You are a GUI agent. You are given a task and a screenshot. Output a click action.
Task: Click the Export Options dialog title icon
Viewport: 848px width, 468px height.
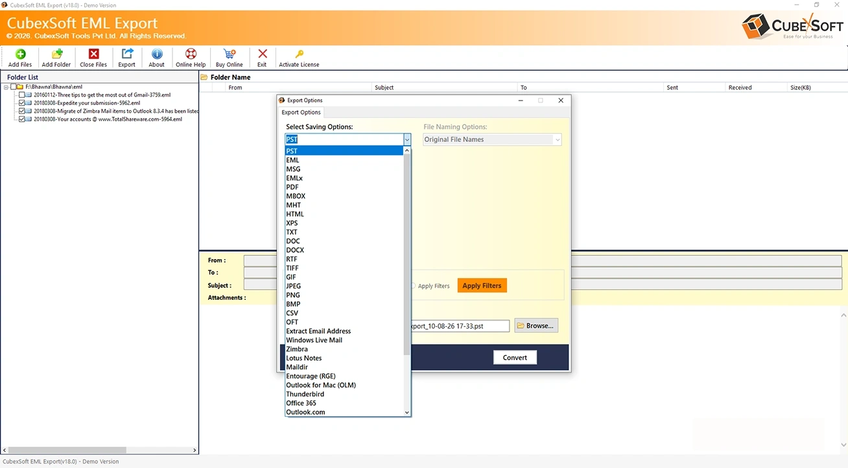pos(282,100)
